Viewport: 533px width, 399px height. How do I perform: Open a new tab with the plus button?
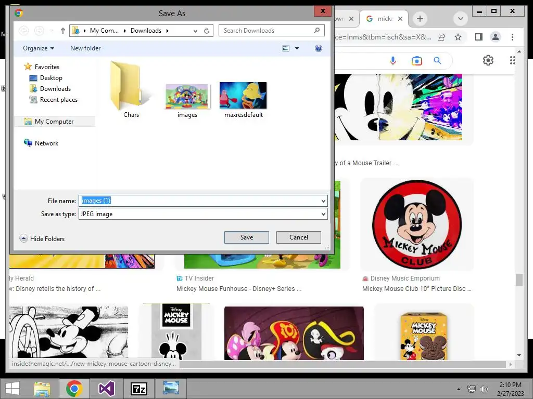pyautogui.click(x=420, y=19)
